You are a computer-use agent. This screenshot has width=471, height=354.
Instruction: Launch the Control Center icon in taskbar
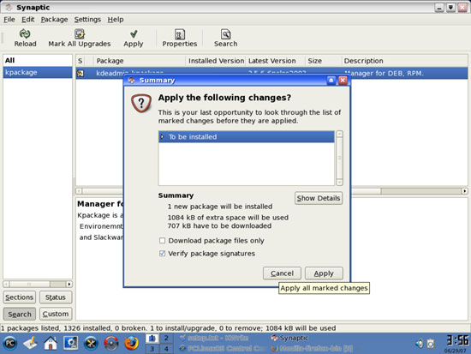coord(70,343)
